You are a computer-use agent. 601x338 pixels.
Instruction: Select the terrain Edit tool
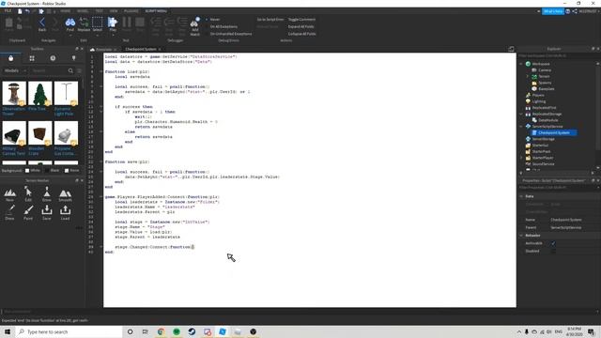tap(28, 194)
